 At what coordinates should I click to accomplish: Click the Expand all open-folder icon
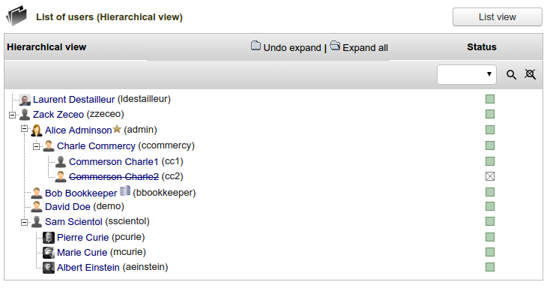pyautogui.click(x=335, y=46)
